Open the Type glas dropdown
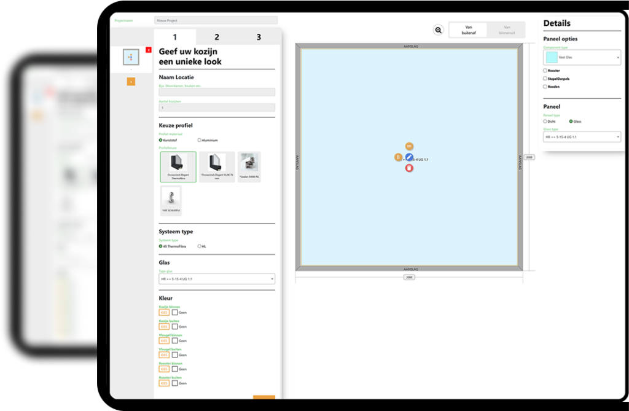This screenshot has height=411, width=629. click(216, 279)
